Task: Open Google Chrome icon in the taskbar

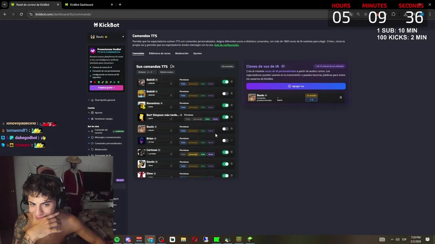Action: click(x=150, y=240)
